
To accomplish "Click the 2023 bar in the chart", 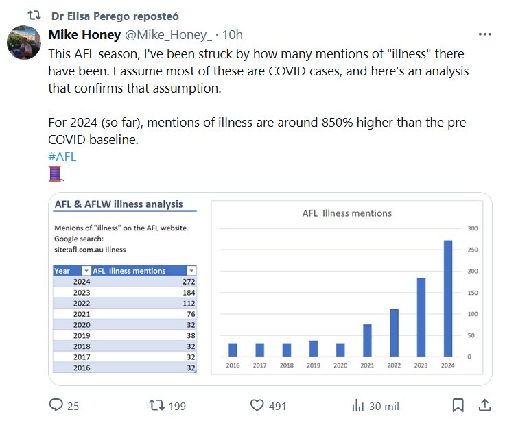I will 421,317.
